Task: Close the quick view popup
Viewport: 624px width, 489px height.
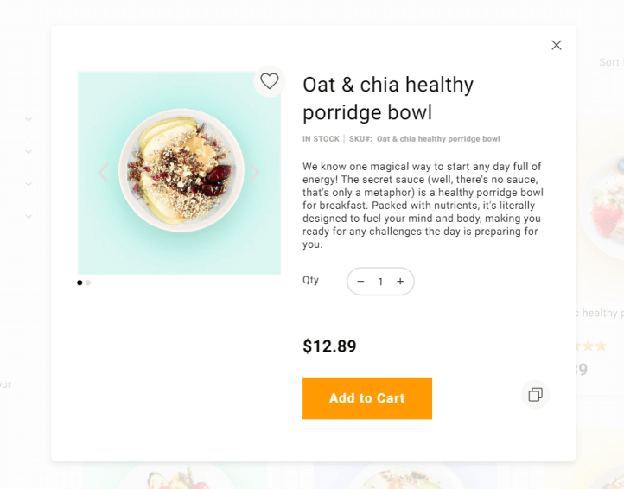Action: point(557,45)
